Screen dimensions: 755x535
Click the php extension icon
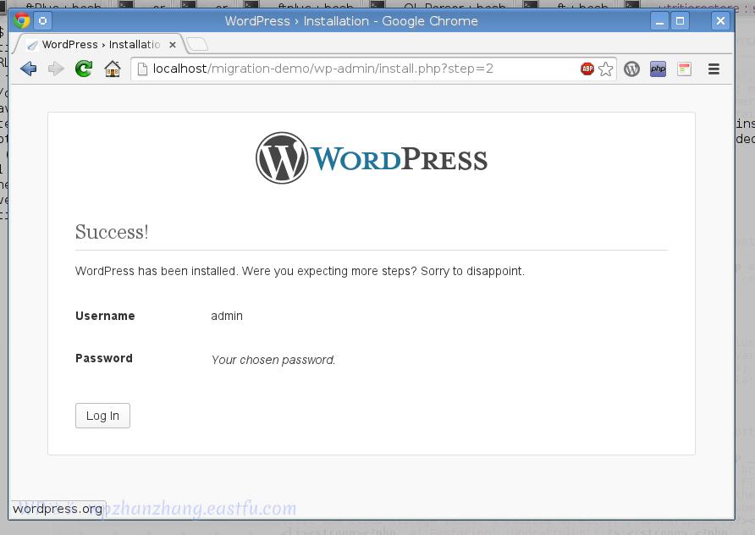(658, 69)
